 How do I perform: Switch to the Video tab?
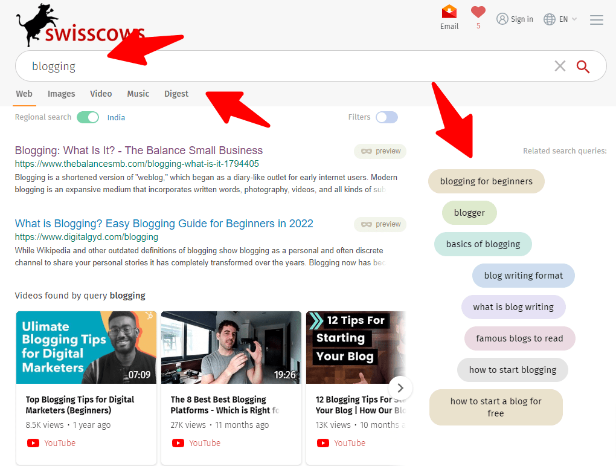tap(101, 94)
